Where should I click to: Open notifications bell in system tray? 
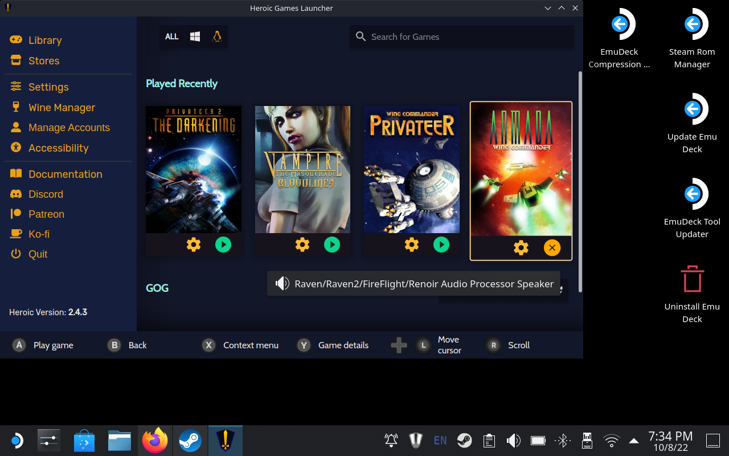(391, 440)
